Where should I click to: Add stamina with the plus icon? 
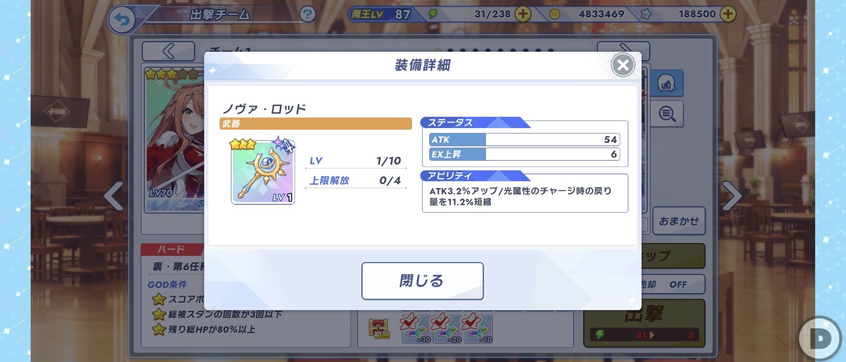click(523, 14)
